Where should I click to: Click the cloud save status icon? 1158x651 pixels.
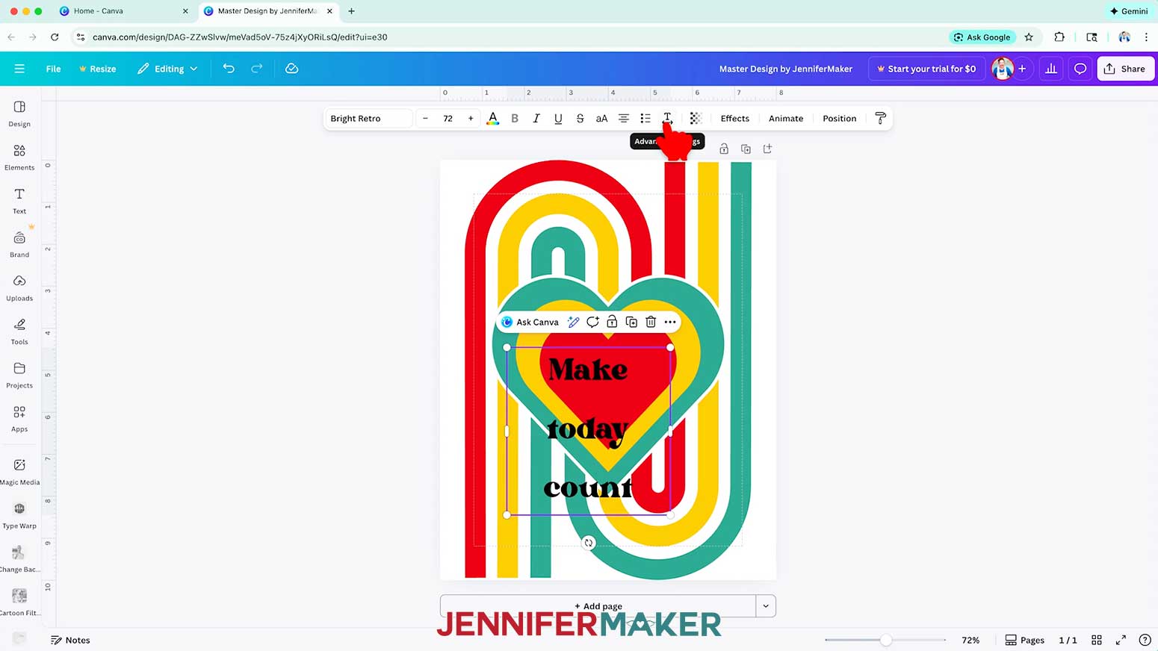tap(291, 69)
